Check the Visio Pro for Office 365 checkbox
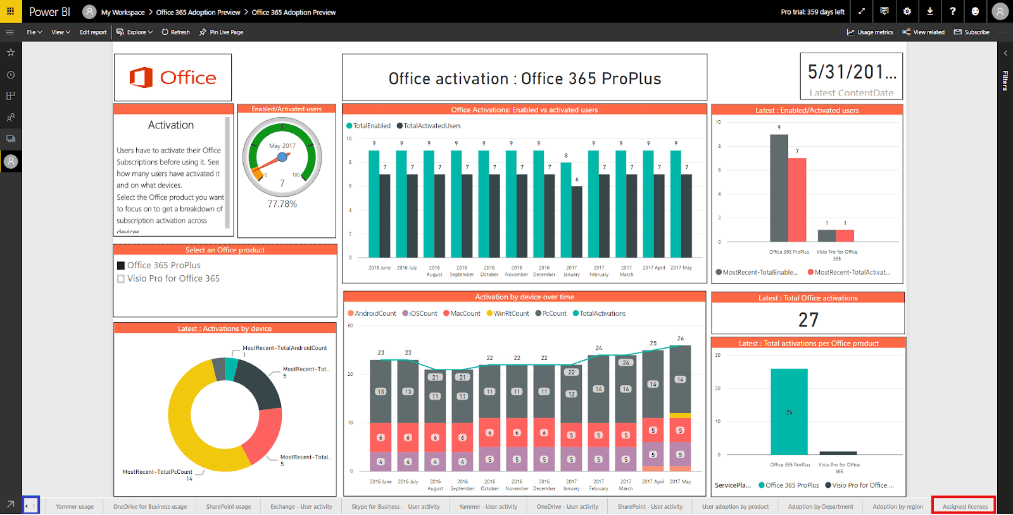The height and width of the screenshot is (515, 1013). pos(121,279)
